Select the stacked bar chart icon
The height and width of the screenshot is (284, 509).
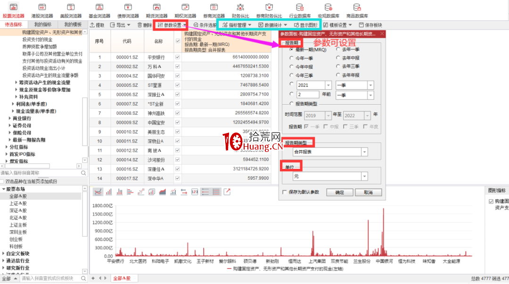click(x=152, y=192)
